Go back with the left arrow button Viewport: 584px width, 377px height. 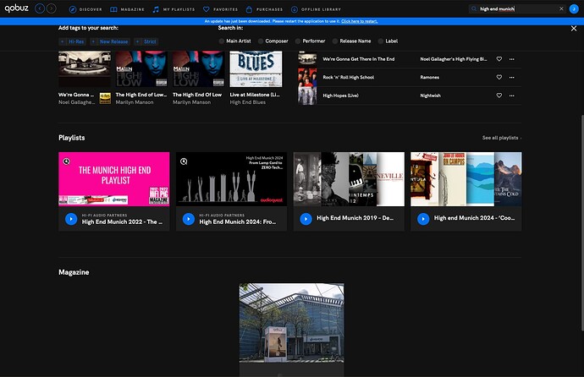40,8
